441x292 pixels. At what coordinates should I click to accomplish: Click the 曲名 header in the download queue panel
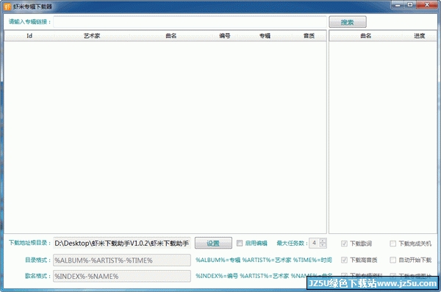(365, 36)
